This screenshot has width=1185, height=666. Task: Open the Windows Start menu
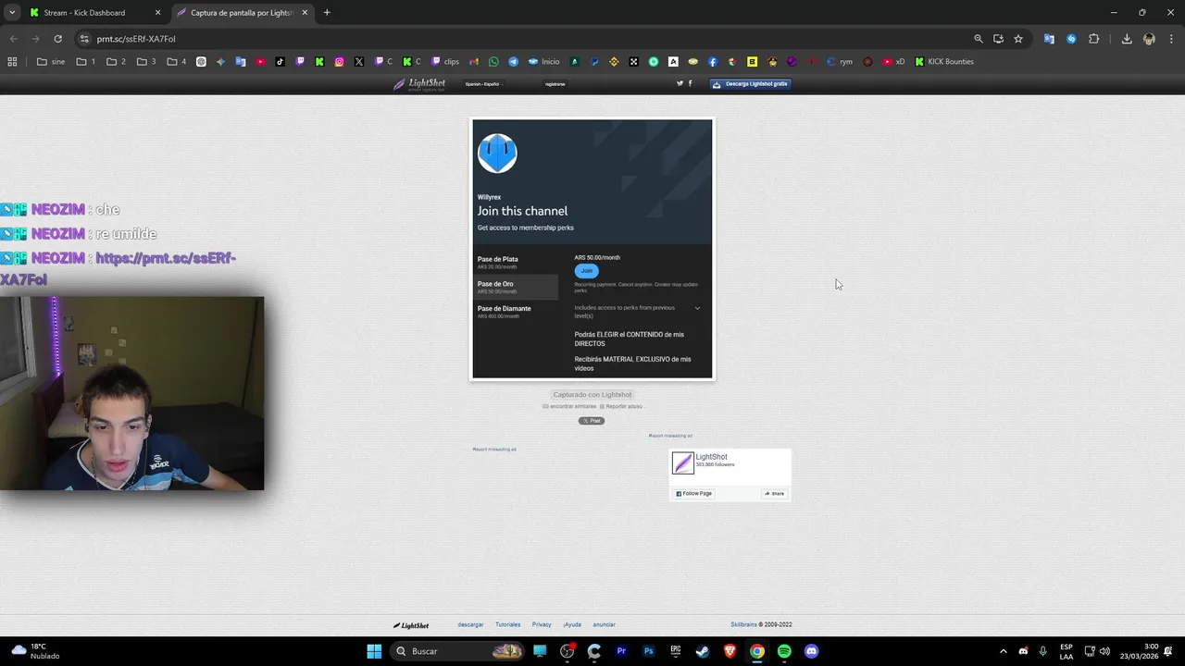[374, 651]
